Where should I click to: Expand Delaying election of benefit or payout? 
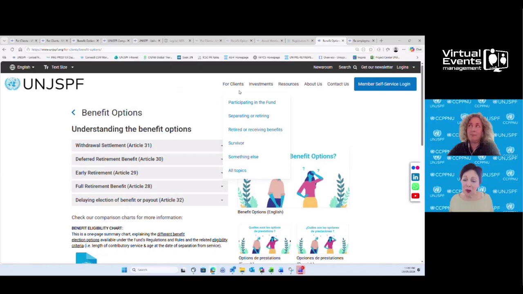tap(150, 200)
